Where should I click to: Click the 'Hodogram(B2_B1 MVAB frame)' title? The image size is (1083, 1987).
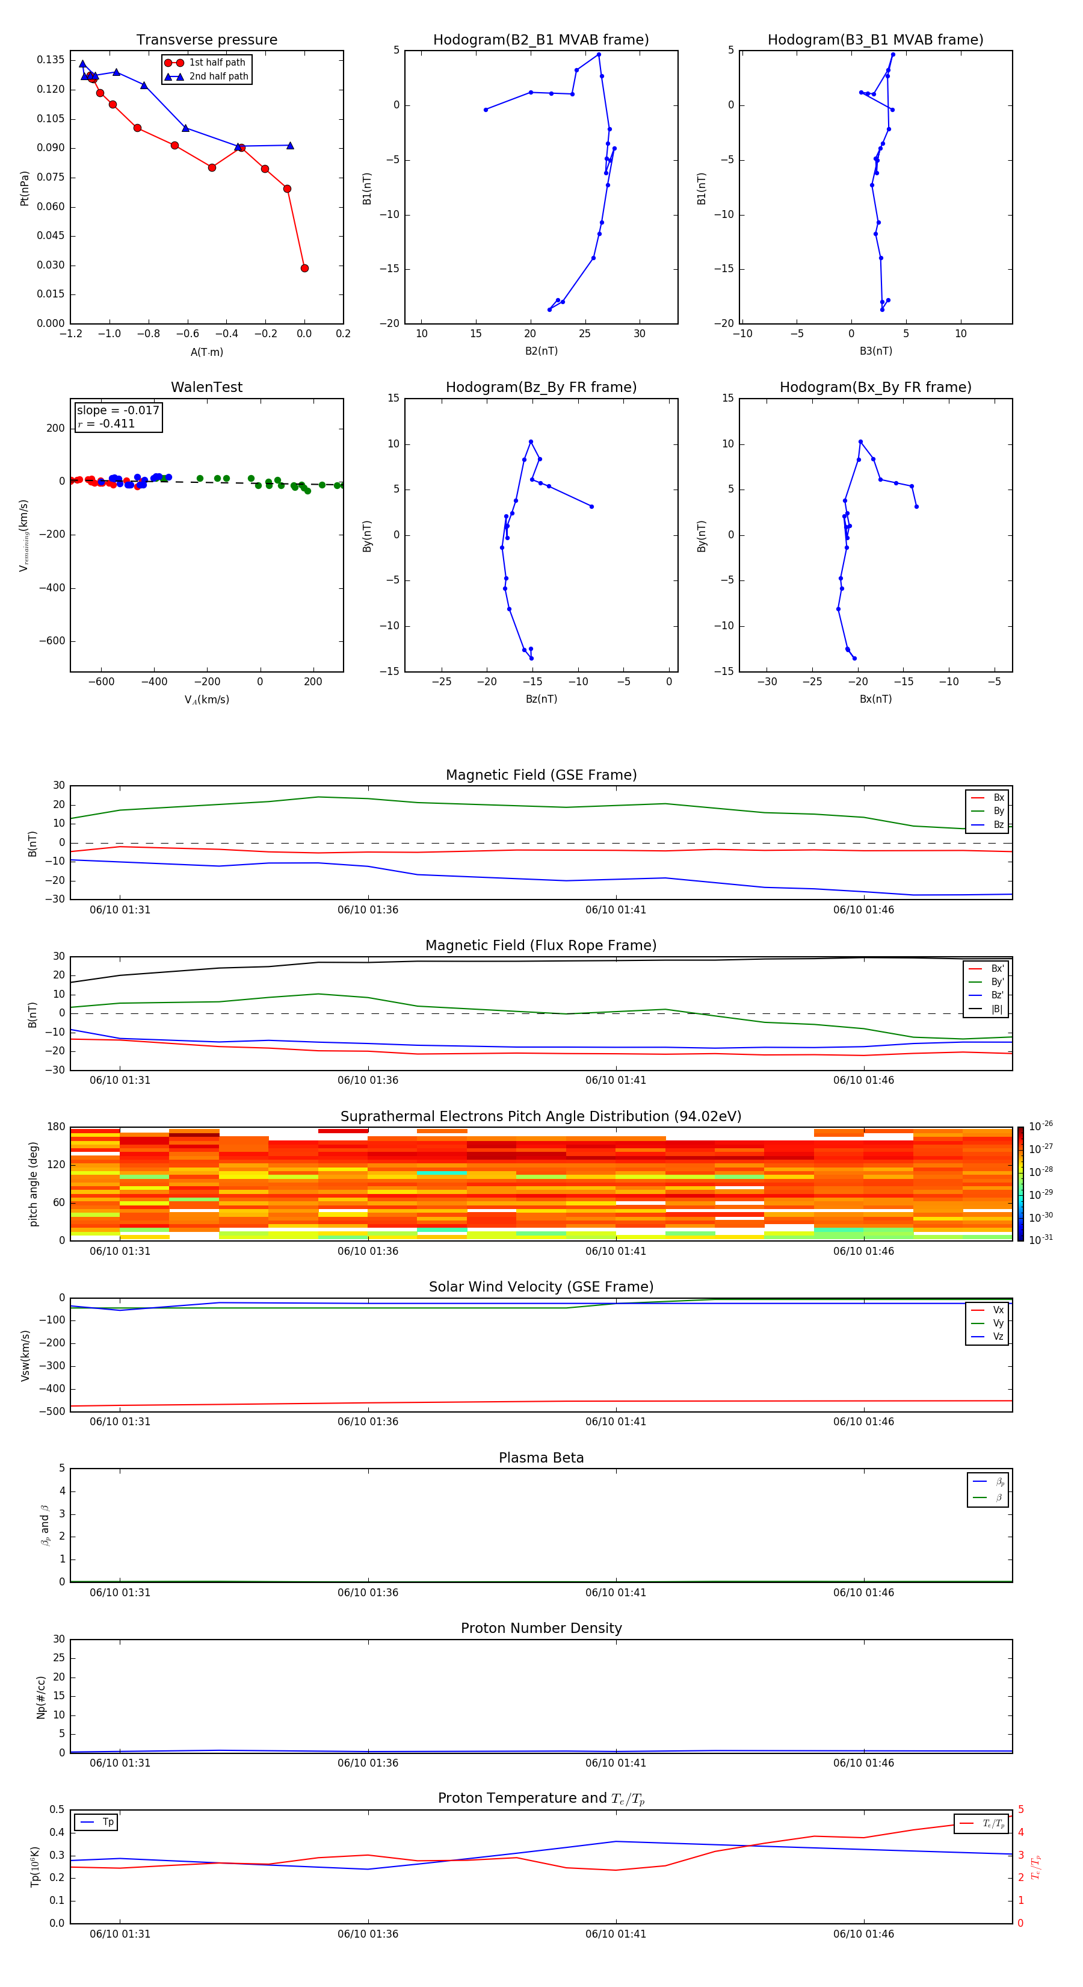point(541,40)
